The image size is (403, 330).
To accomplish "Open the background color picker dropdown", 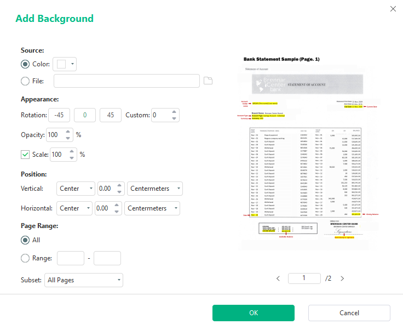I will [65, 64].
